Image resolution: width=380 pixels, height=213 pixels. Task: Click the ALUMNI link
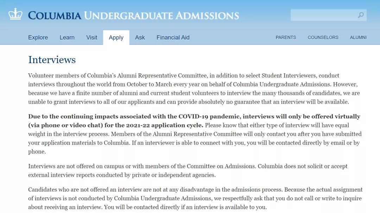tap(358, 37)
